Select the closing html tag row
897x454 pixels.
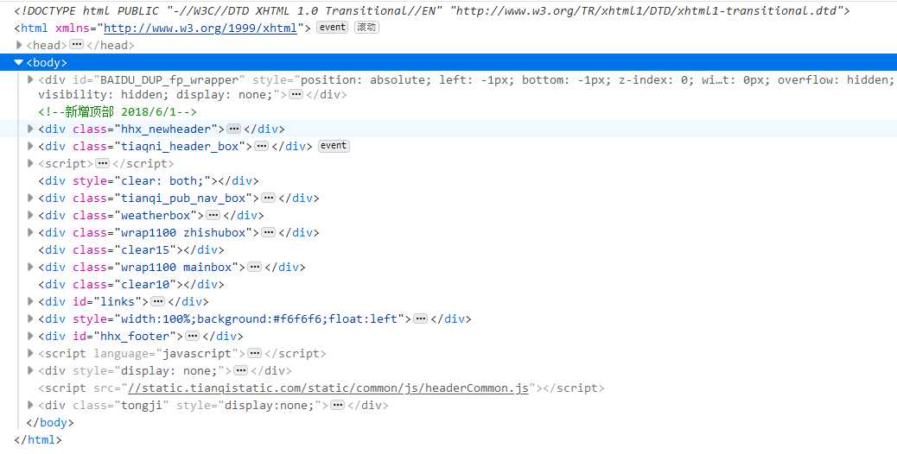pyautogui.click(x=38, y=439)
